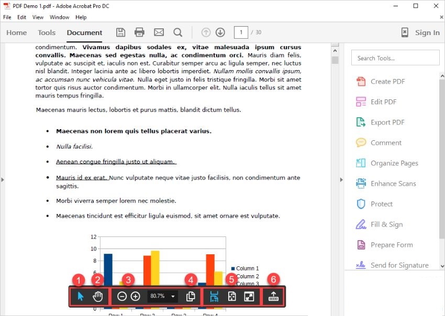The image size is (445, 316).
Task: Print the PDF
Action: point(139,32)
